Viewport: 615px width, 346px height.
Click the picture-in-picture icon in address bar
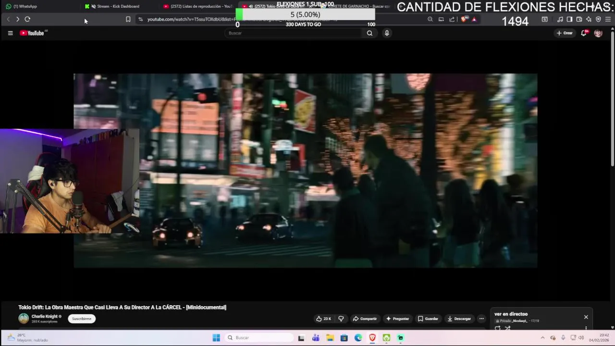(441, 19)
